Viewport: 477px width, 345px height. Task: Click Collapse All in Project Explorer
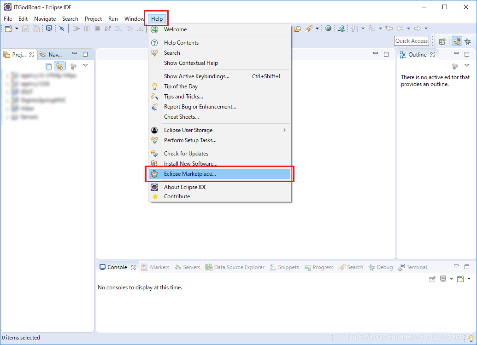(x=49, y=66)
